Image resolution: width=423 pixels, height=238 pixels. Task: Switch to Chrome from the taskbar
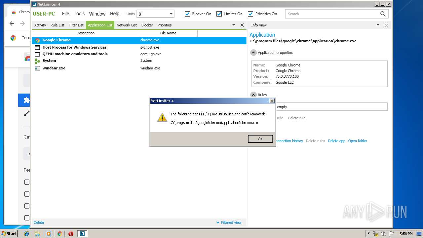point(59,234)
